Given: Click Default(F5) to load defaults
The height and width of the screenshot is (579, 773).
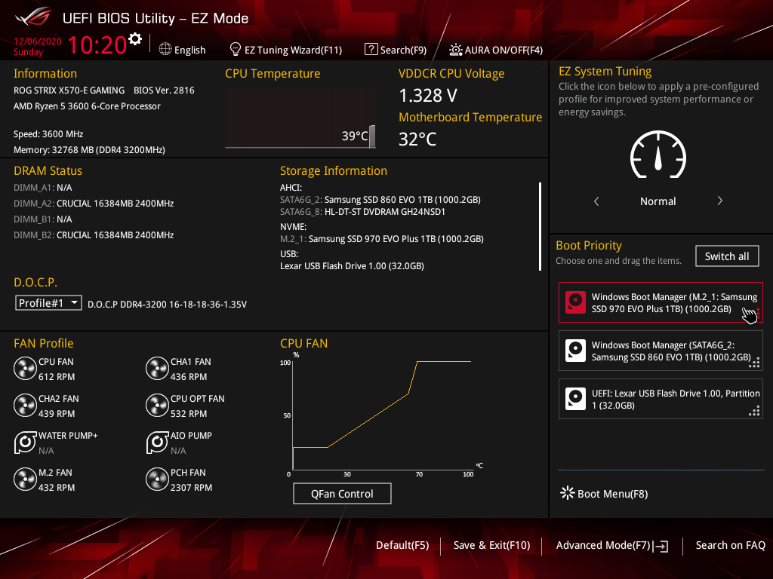Looking at the screenshot, I should pos(402,545).
